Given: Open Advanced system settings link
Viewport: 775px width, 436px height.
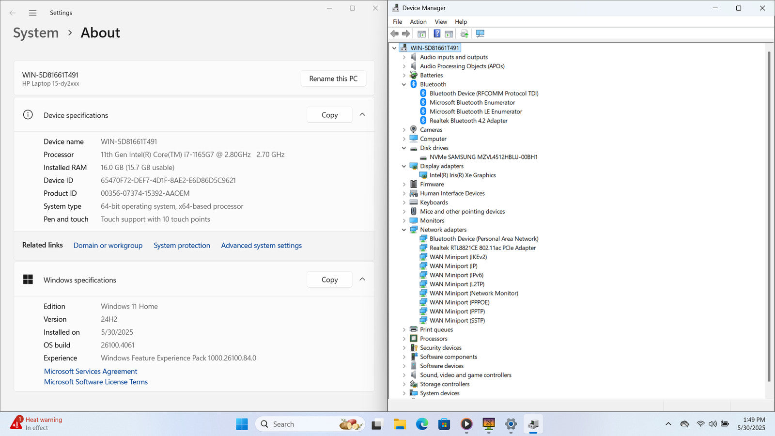Looking at the screenshot, I should tap(262, 246).
